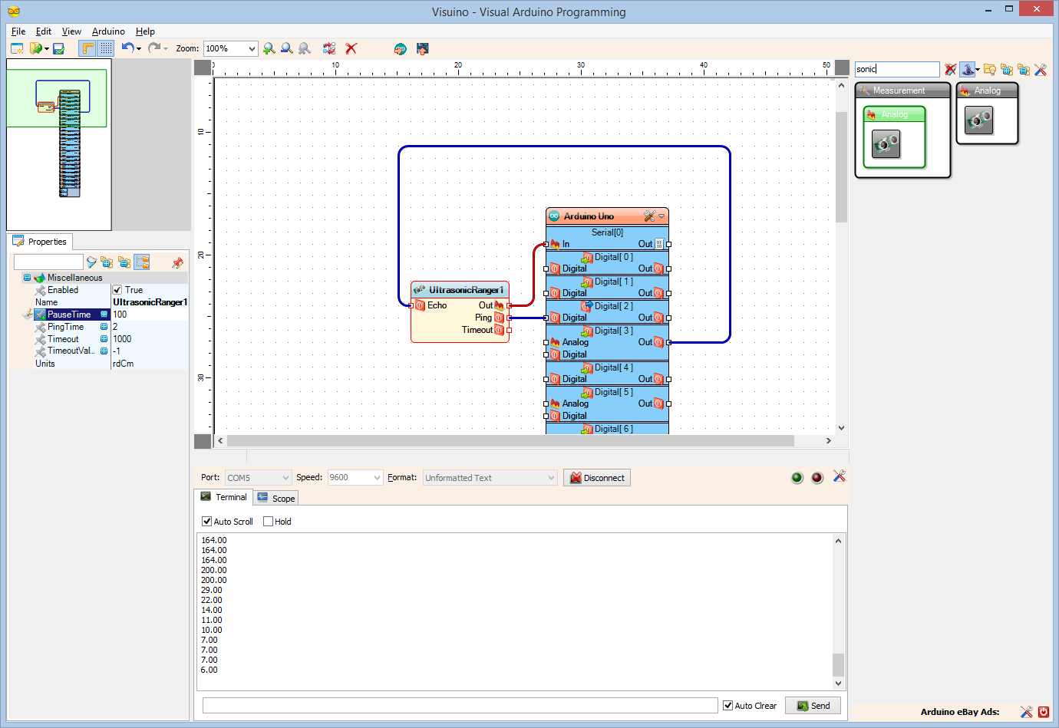
Task: Open the terminal settings wrench icon near Disconnect
Action: [839, 477]
